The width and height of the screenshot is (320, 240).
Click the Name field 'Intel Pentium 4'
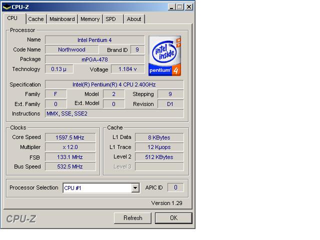(x=94, y=40)
